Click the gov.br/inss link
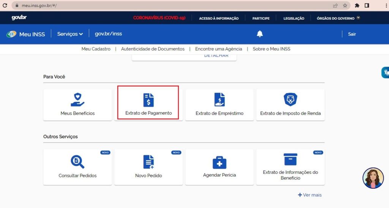The width and height of the screenshot is (389, 208). pos(108,34)
